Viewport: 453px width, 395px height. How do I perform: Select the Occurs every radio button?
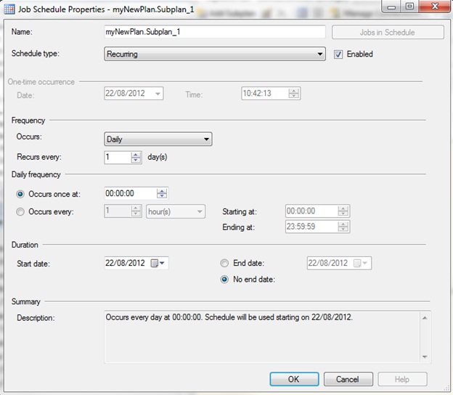[x=20, y=211]
